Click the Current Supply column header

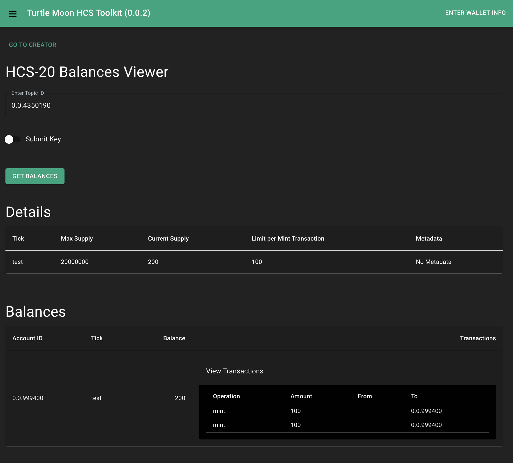168,238
